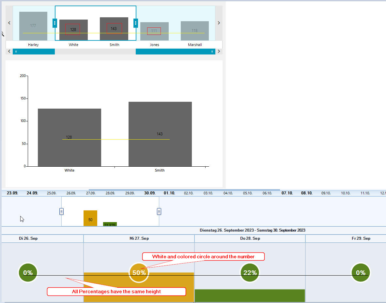Click the 0% circle under Fr 29. Sep
Image resolution: width=386 pixels, height=303 pixels.
click(x=361, y=273)
